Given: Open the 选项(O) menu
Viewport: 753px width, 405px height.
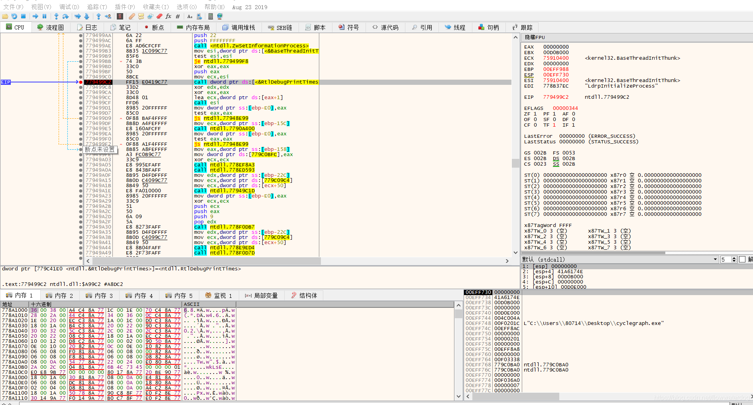Looking at the screenshot, I should pyautogui.click(x=187, y=7).
